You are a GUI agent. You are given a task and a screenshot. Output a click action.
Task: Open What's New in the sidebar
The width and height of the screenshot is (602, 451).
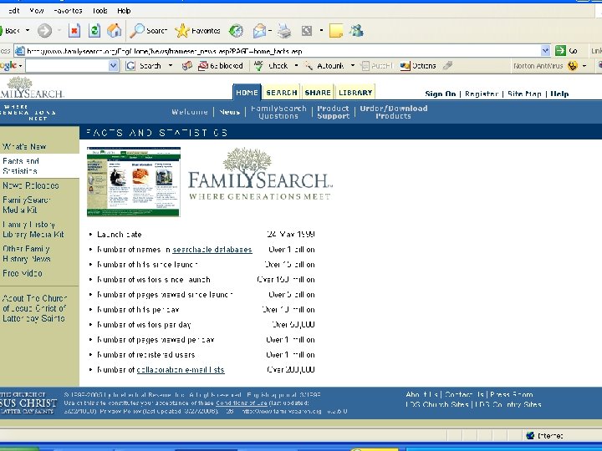click(24, 146)
